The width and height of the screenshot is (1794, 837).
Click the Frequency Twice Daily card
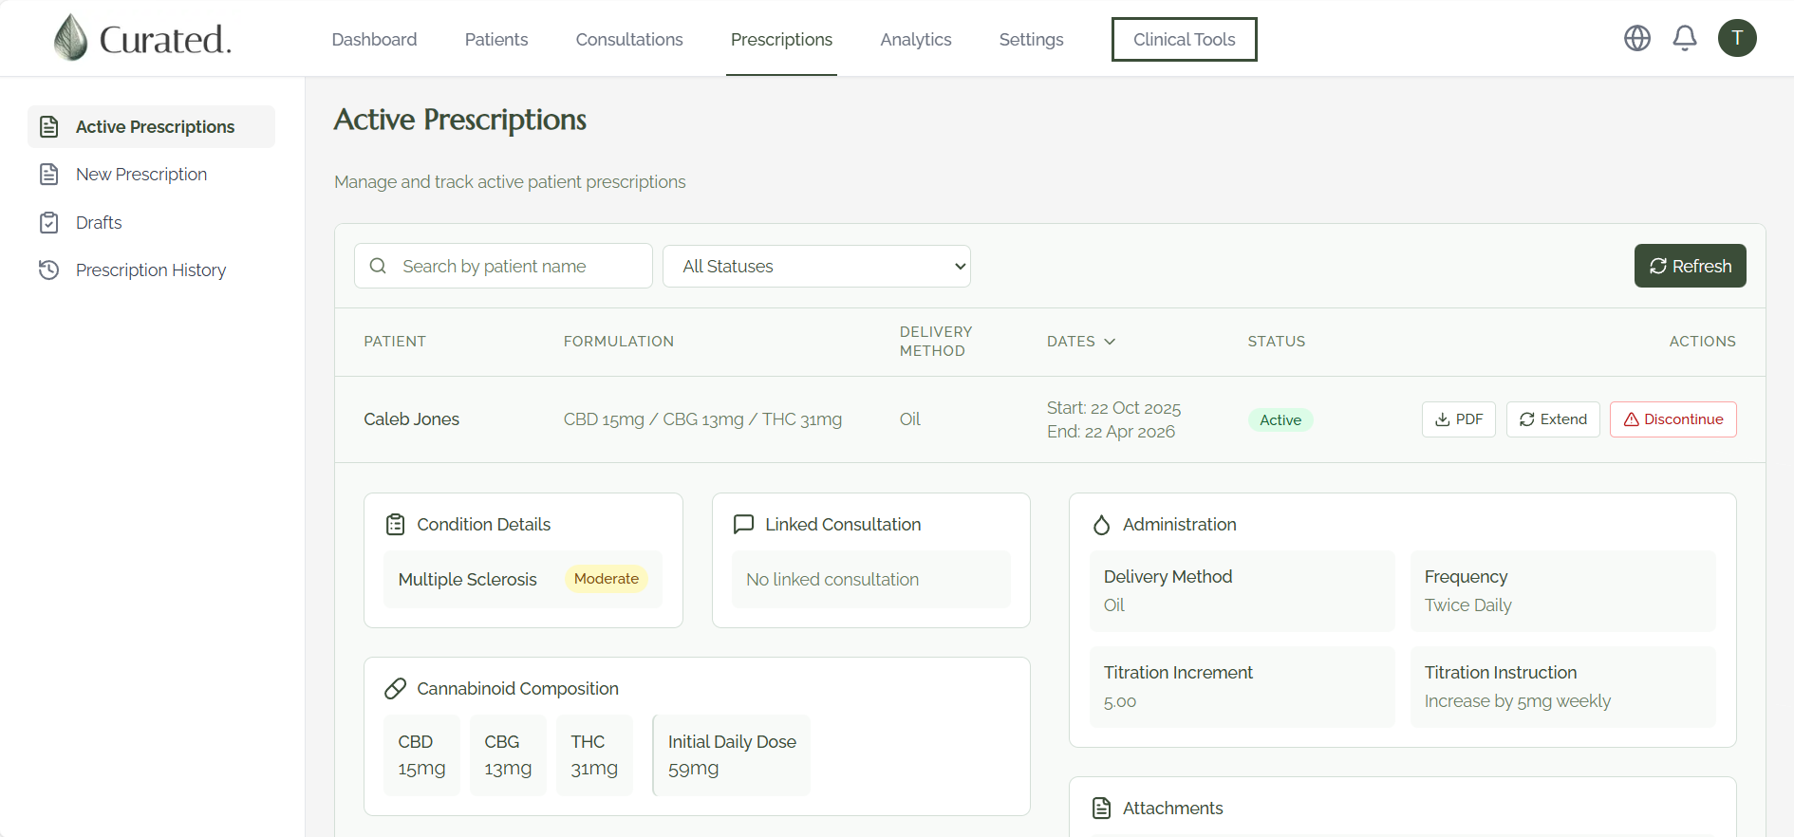click(1562, 591)
